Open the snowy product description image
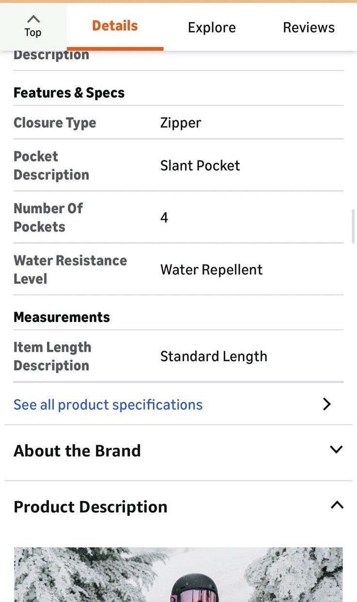The width and height of the screenshot is (357, 602). tap(178, 574)
